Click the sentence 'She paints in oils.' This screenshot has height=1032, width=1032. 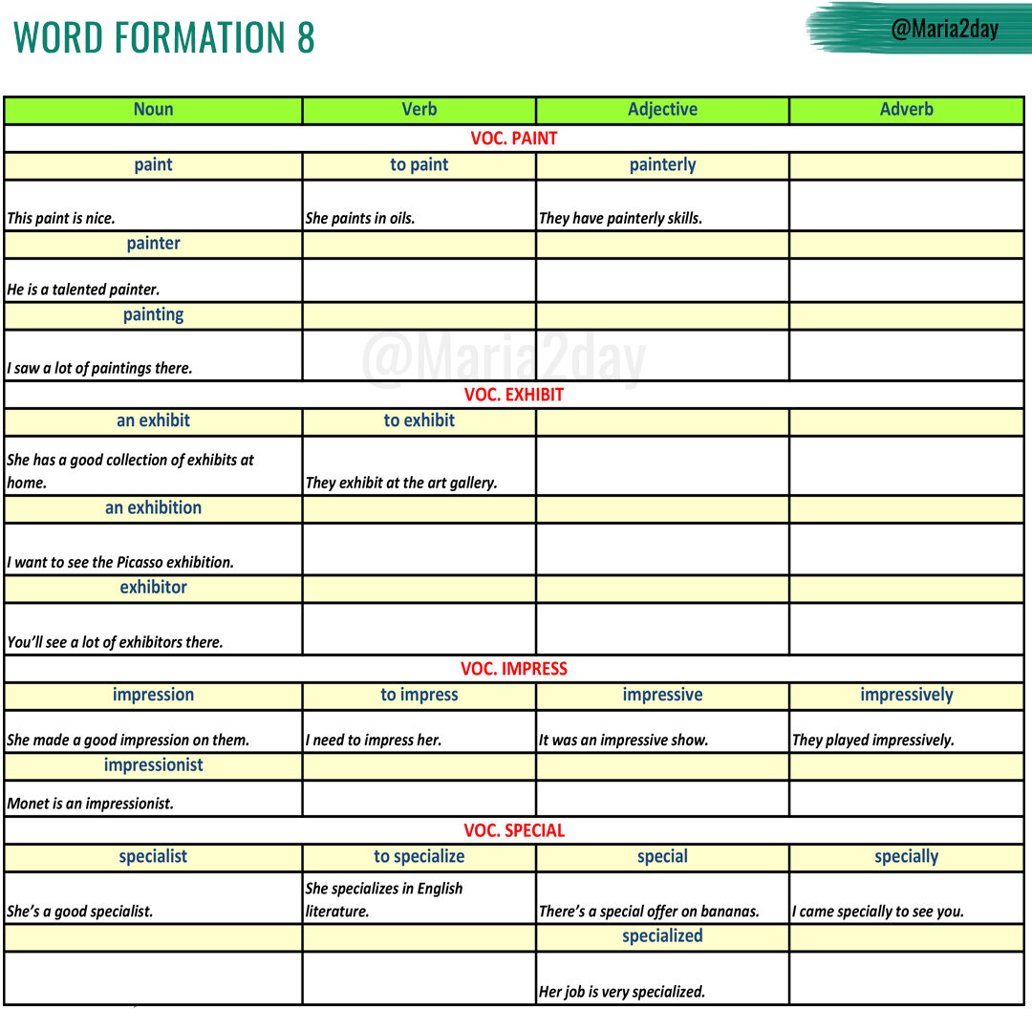coord(360,219)
